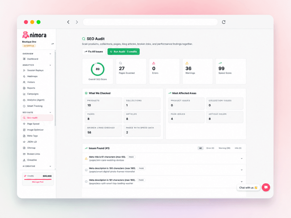
Task: Go back with the browser back arrow
Action: coord(68,22)
